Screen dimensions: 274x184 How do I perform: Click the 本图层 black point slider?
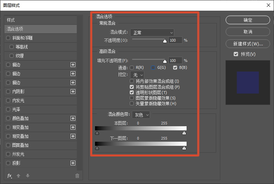pos(97,133)
